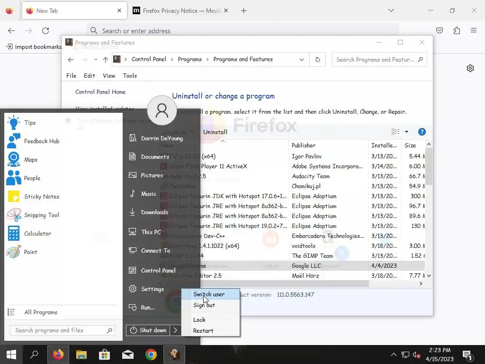Click Search Programs and Features field
The height and width of the screenshot is (364, 485).
coord(379,60)
